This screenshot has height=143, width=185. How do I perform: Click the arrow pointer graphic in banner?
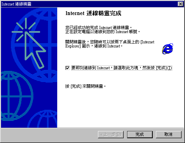click(35, 50)
